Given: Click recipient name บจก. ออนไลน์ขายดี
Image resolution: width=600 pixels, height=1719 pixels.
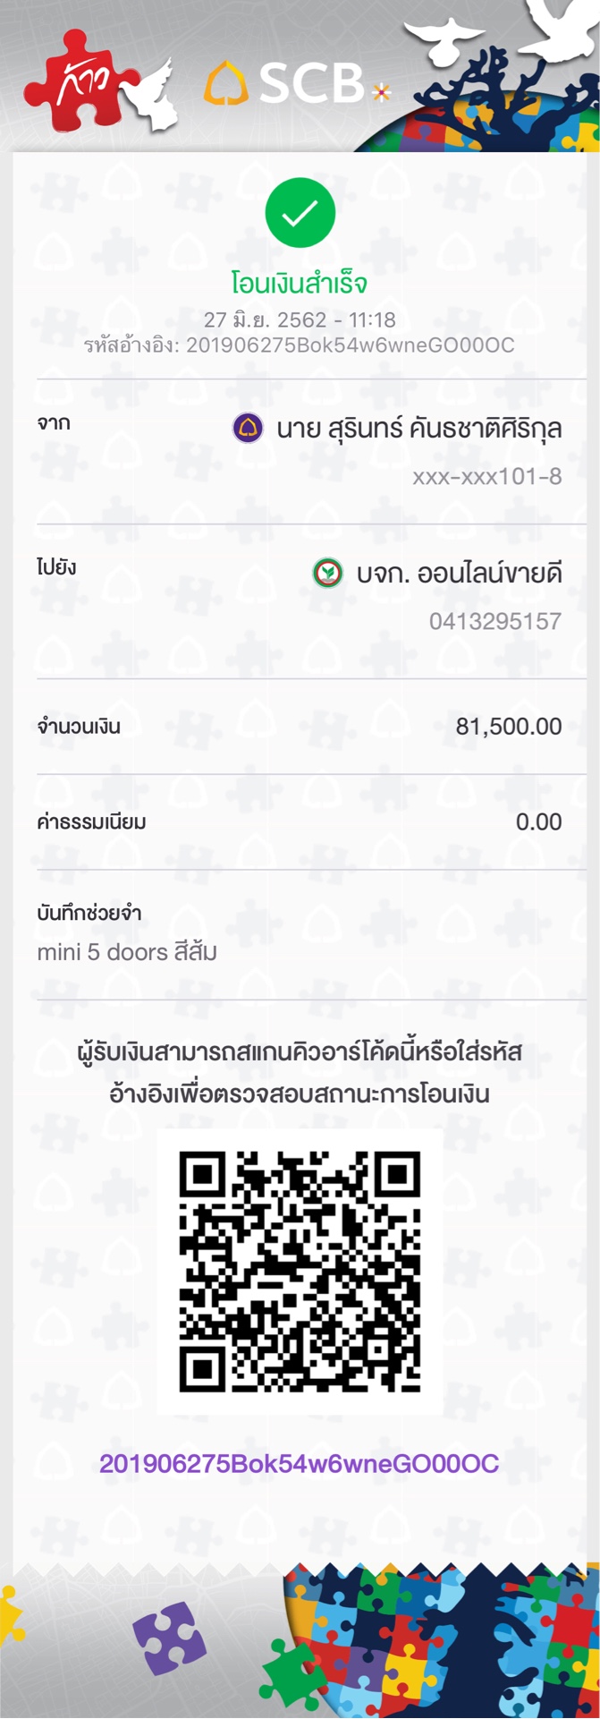Looking at the screenshot, I should pyautogui.click(x=459, y=572).
